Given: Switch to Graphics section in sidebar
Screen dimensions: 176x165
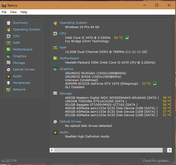Looking at the screenshot, I should tap(20, 56).
